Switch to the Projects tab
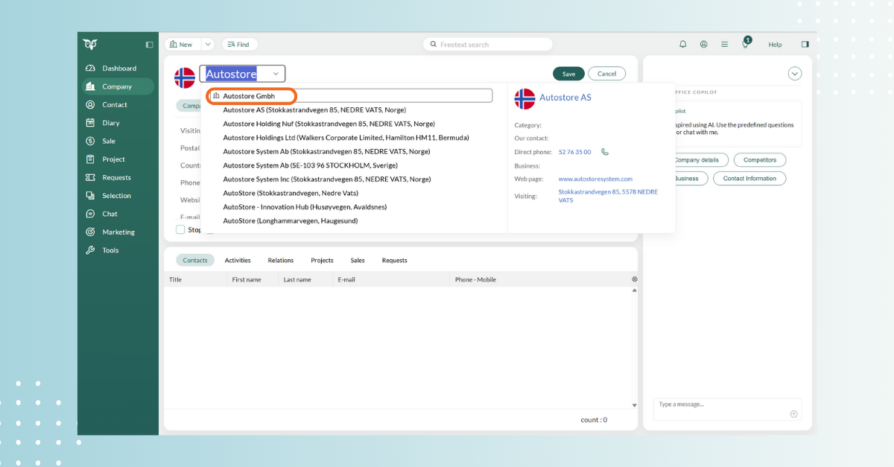This screenshot has width=894, height=467. 322,261
